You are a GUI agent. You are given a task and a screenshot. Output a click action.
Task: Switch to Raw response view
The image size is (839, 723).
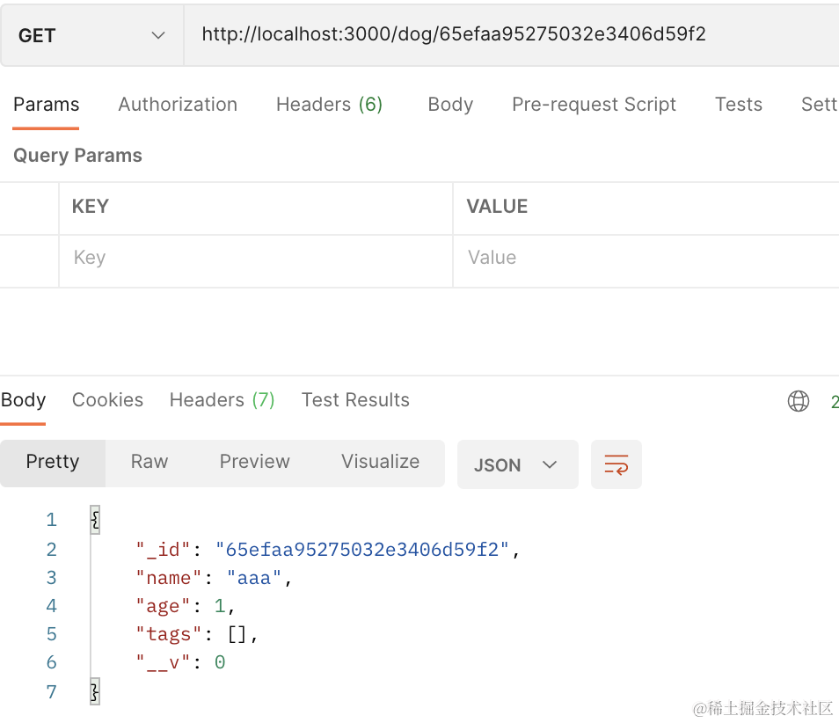150,462
